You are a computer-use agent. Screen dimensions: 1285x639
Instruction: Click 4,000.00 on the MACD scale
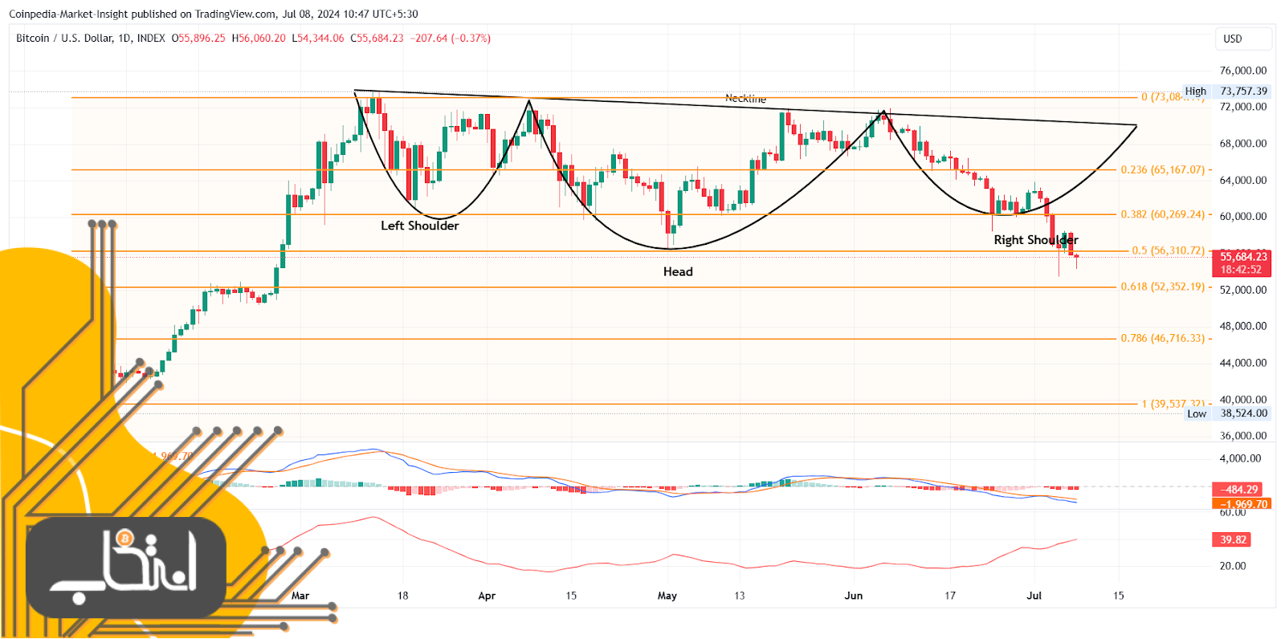[1240, 459]
